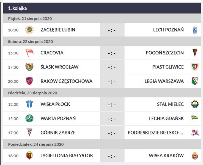Image resolution: width=203 pixels, height=165 pixels.
Task: Open the Piast Gliwice crest
Action: tap(195, 67)
